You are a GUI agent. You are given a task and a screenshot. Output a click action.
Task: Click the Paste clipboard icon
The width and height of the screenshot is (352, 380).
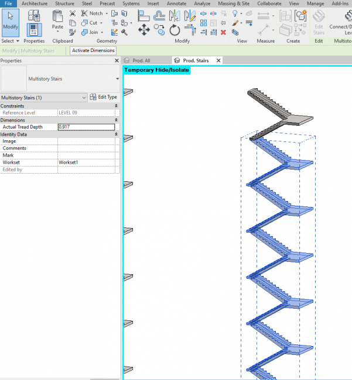[57, 19]
